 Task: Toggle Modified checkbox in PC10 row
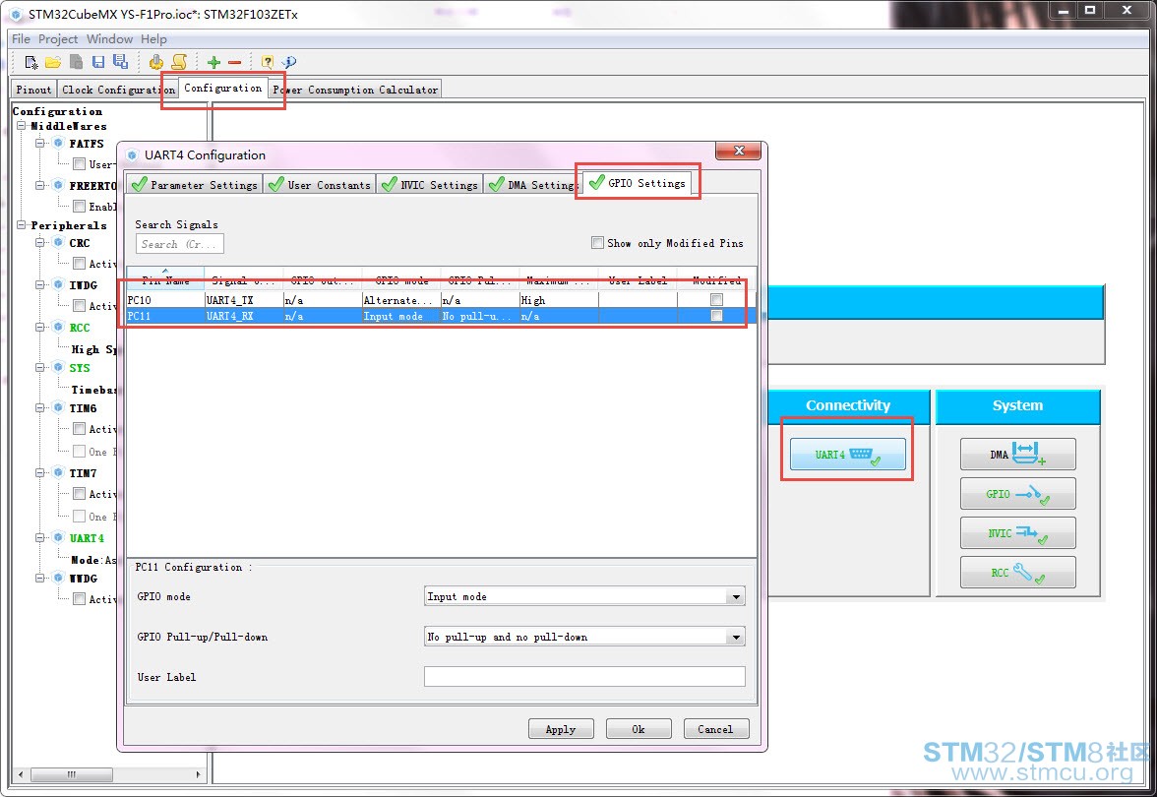(x=716, y=299)
